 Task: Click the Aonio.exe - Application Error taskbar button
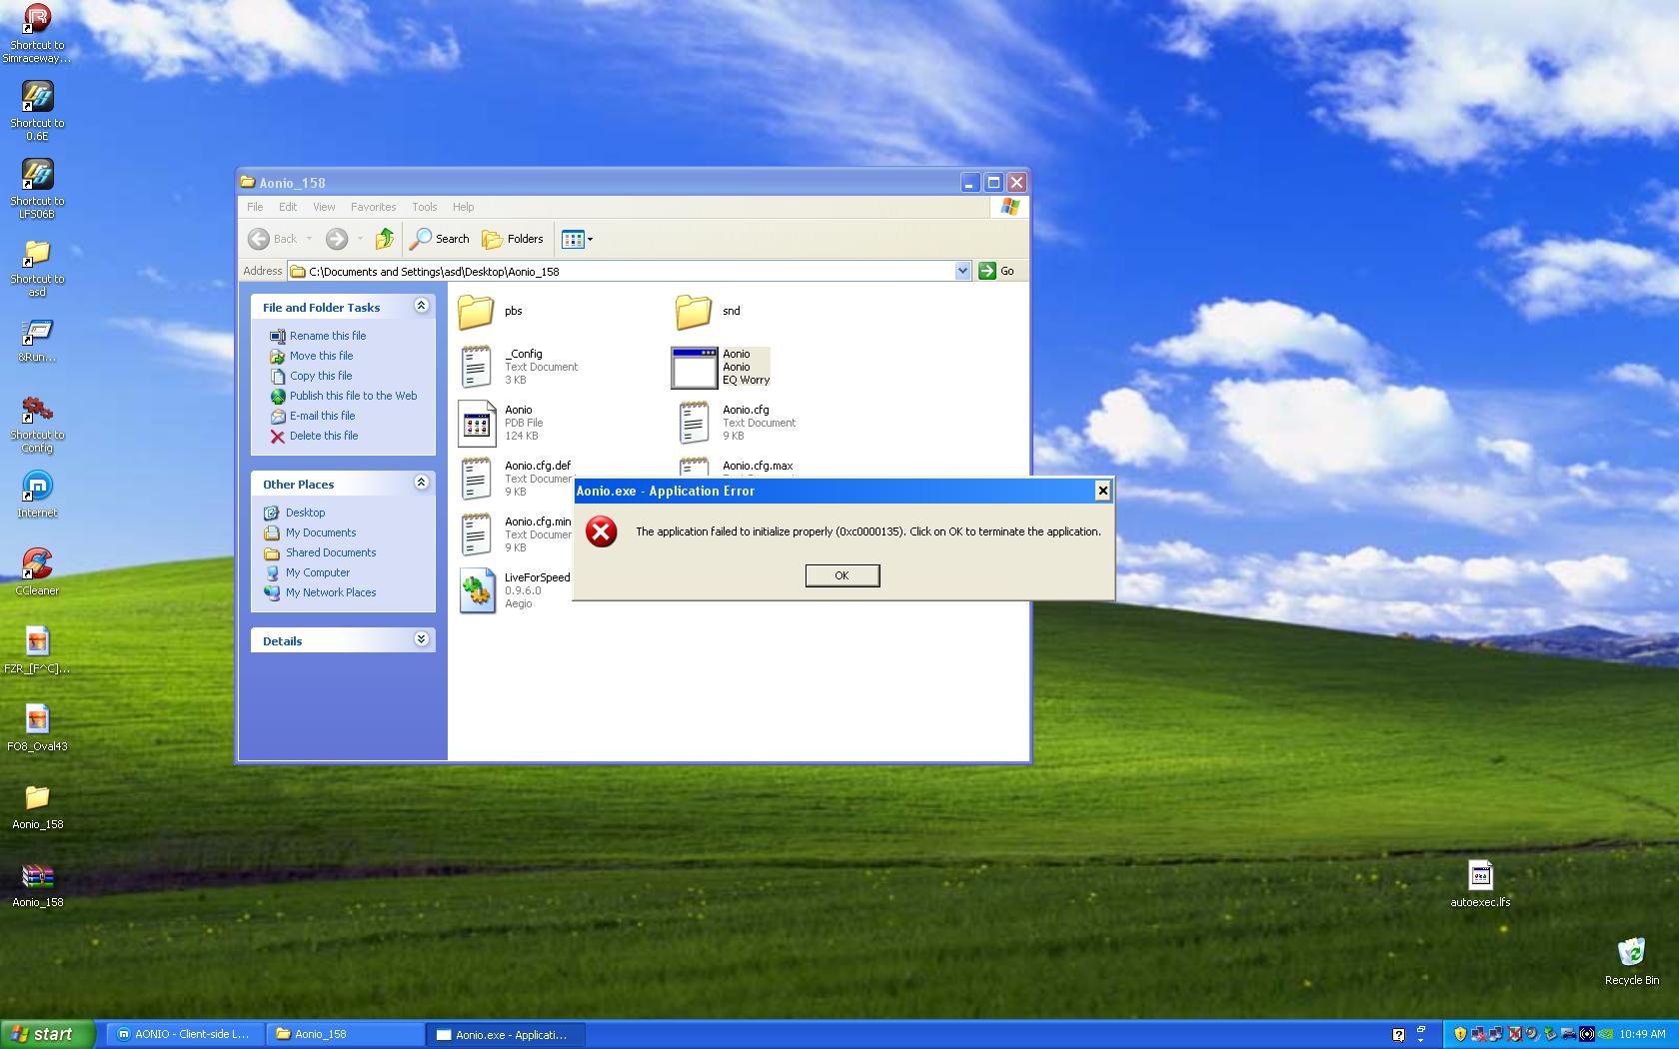click(x=506, y=1034)
